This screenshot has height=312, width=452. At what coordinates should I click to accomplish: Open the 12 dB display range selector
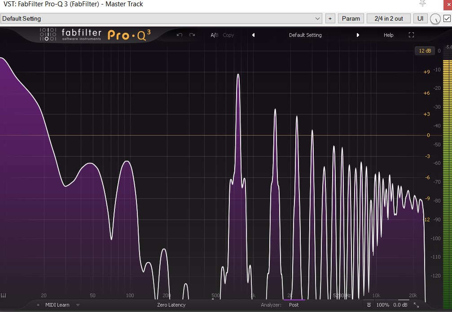(x=425, y=51)
